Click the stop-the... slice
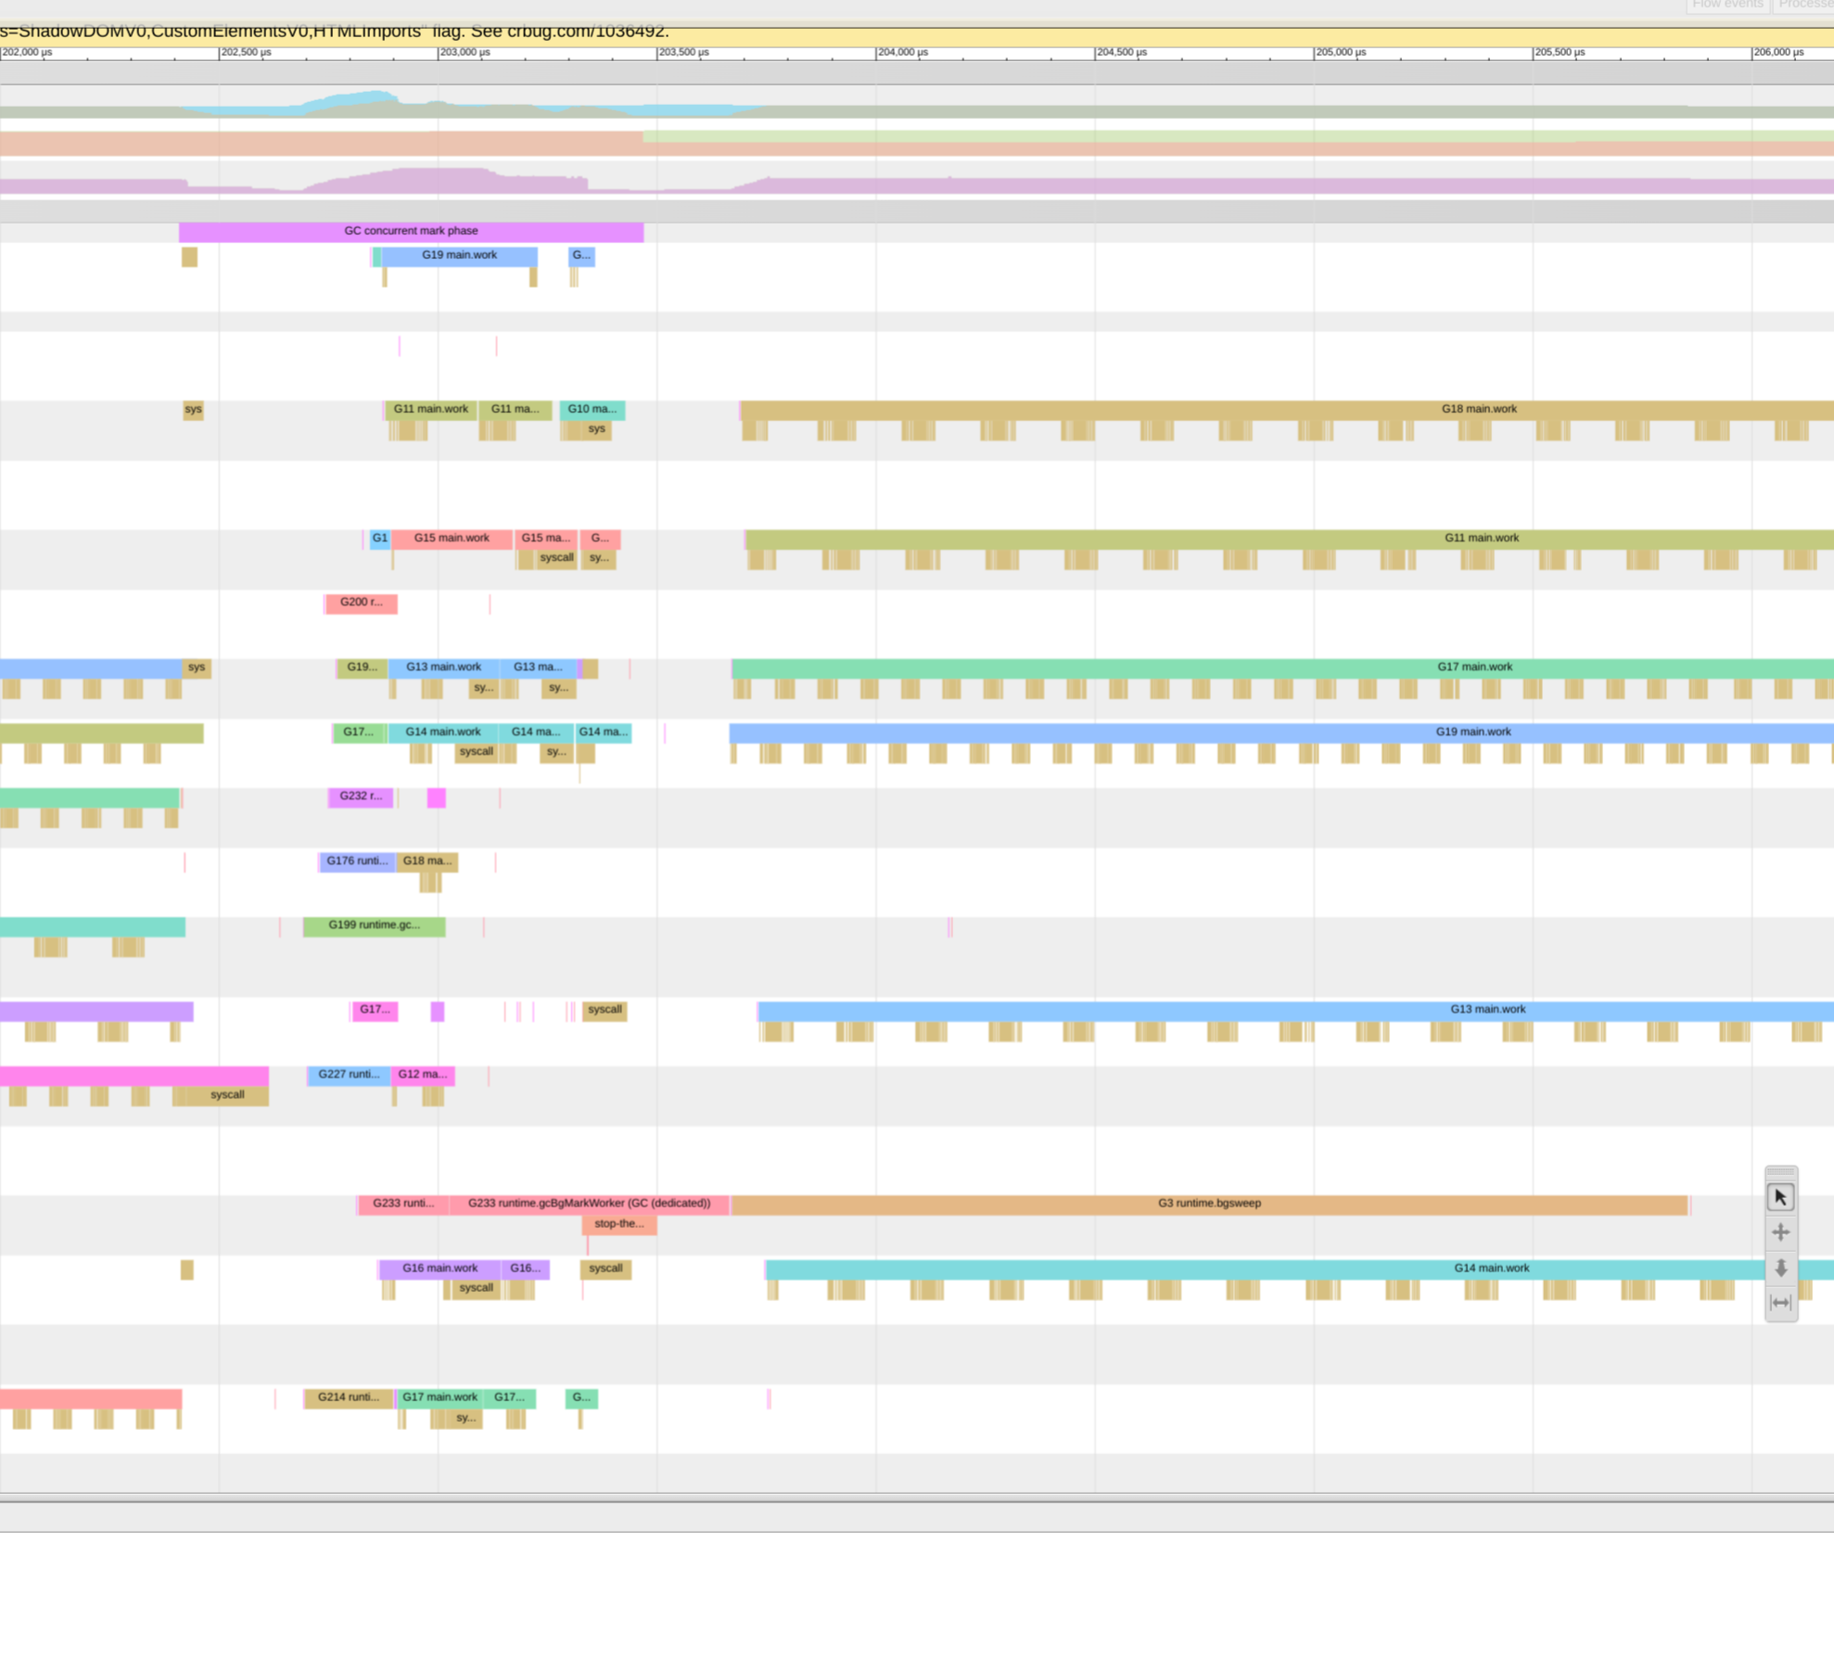 [x=619, y=1225]
